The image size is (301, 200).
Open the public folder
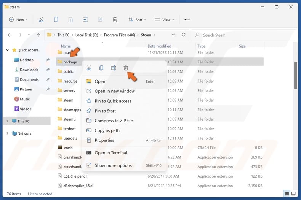point(66,71)
